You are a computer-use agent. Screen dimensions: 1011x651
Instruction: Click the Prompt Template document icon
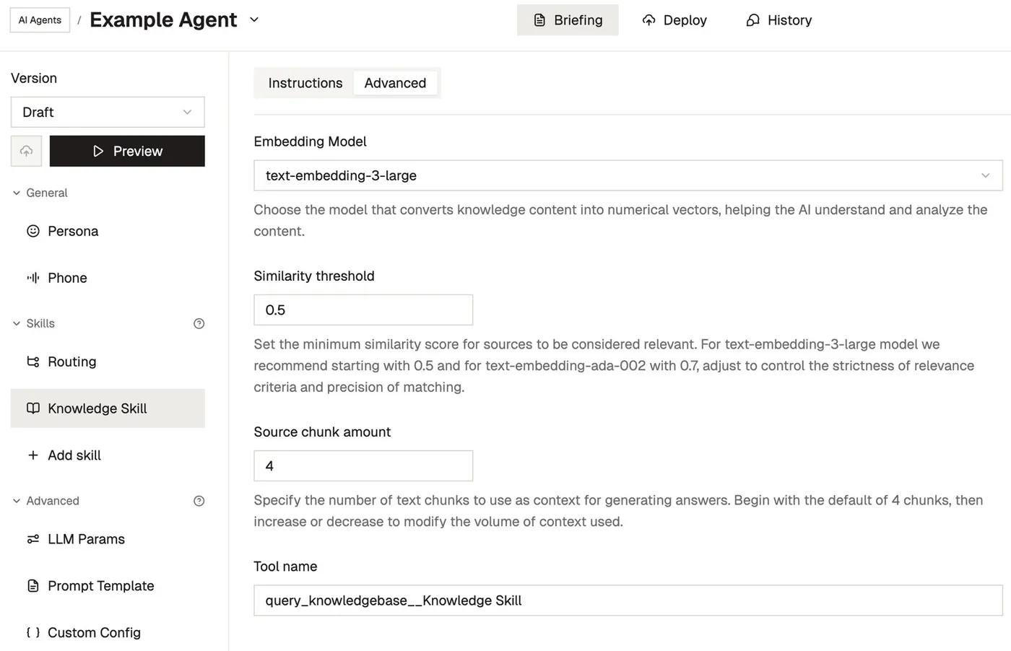click(32, 585)
